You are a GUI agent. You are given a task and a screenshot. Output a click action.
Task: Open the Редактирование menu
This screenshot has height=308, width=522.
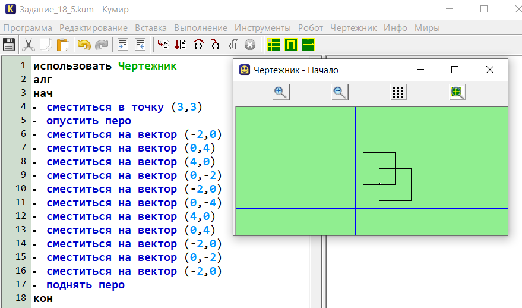[93, 28]
